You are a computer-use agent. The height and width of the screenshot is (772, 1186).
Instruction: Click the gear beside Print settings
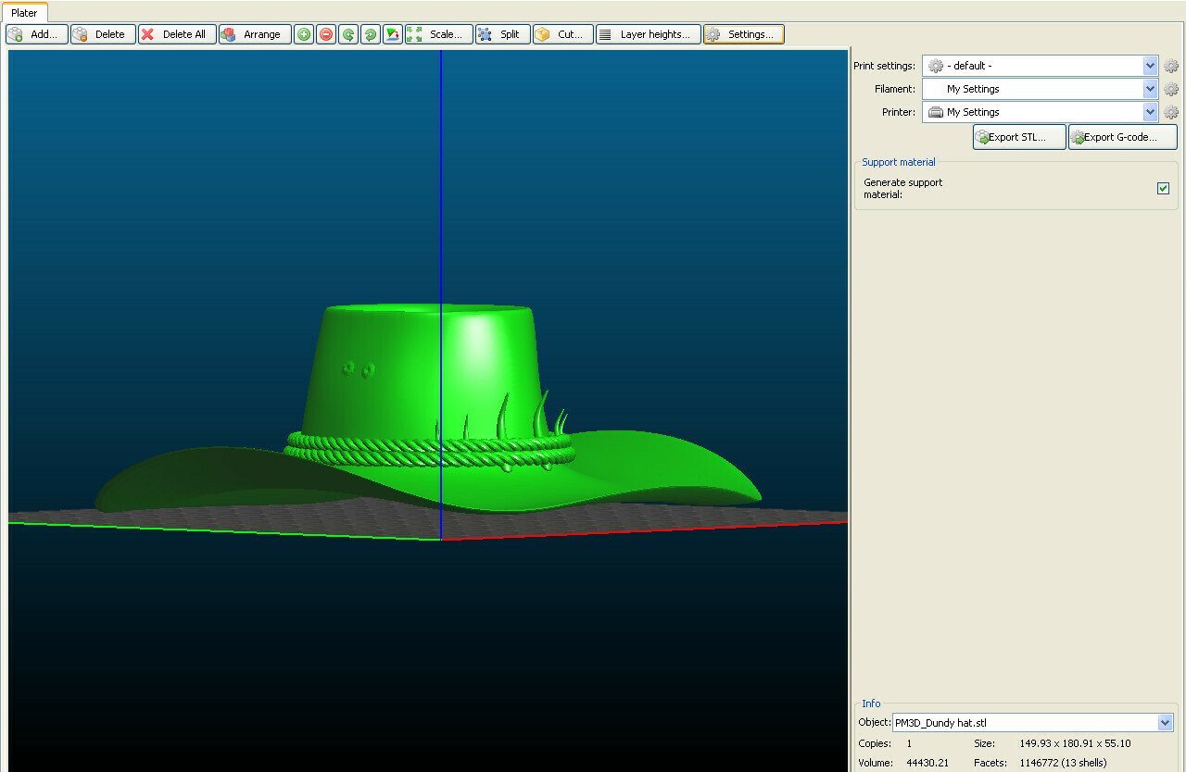pyautogui.click(x=1170, y=65)
